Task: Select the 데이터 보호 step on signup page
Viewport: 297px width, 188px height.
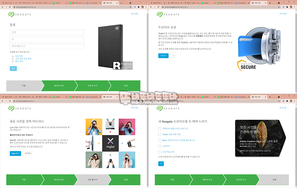Action: click(x=59, y=86)
